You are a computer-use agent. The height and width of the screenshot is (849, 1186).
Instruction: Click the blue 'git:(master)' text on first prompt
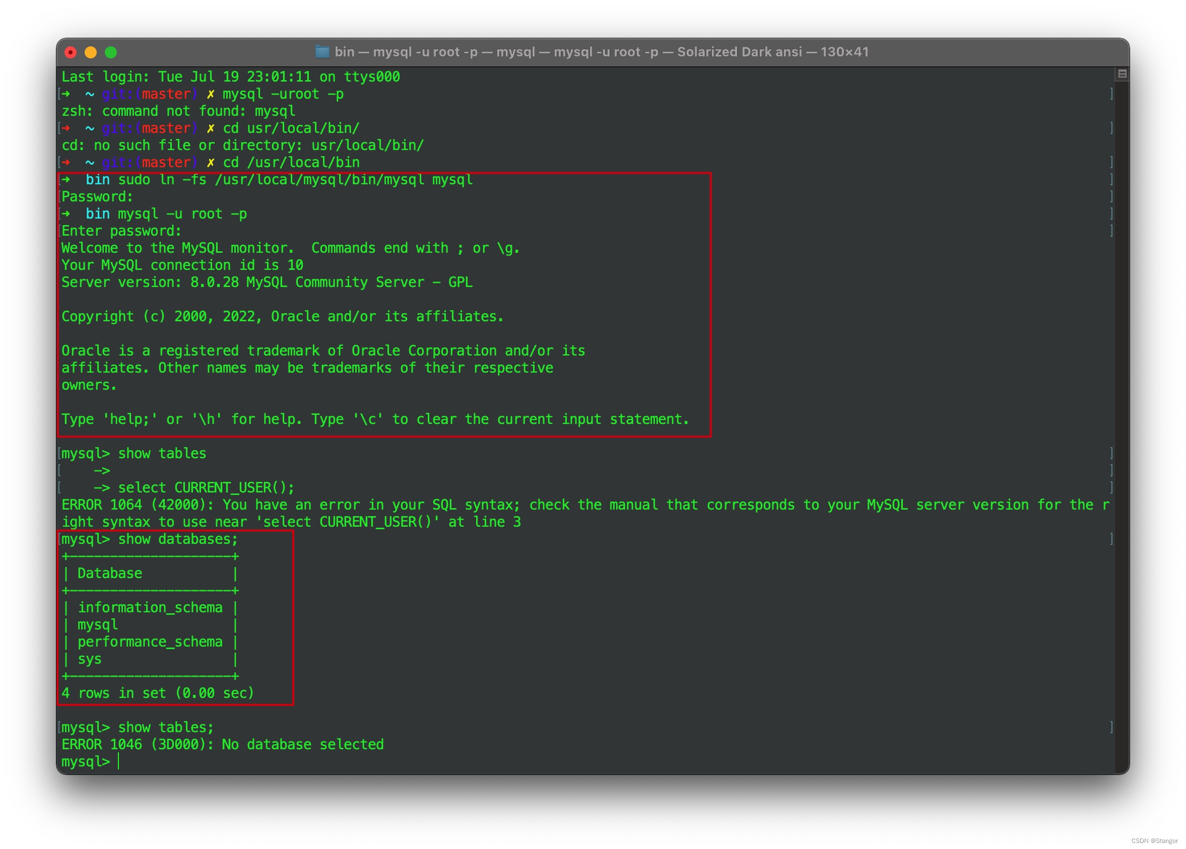150,94
